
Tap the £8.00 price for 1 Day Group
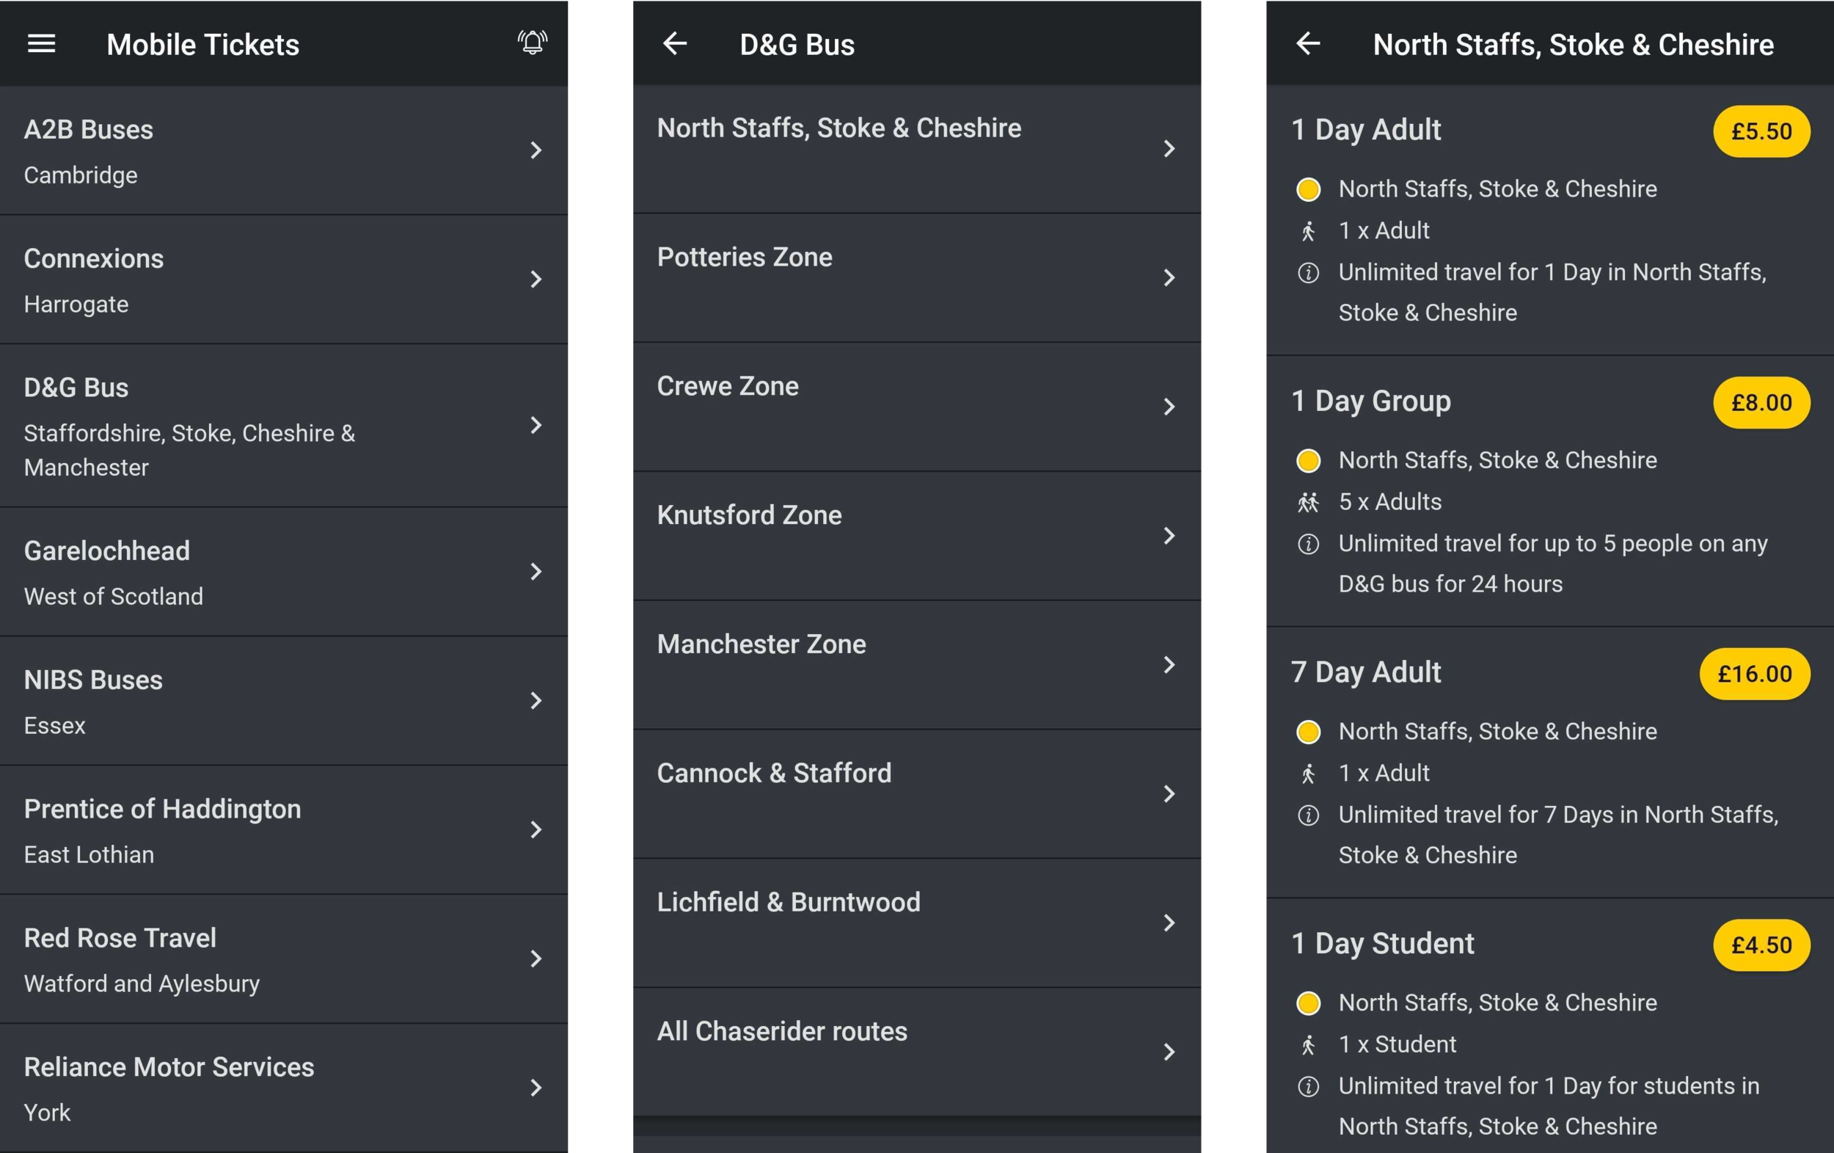pos(1761,402)
